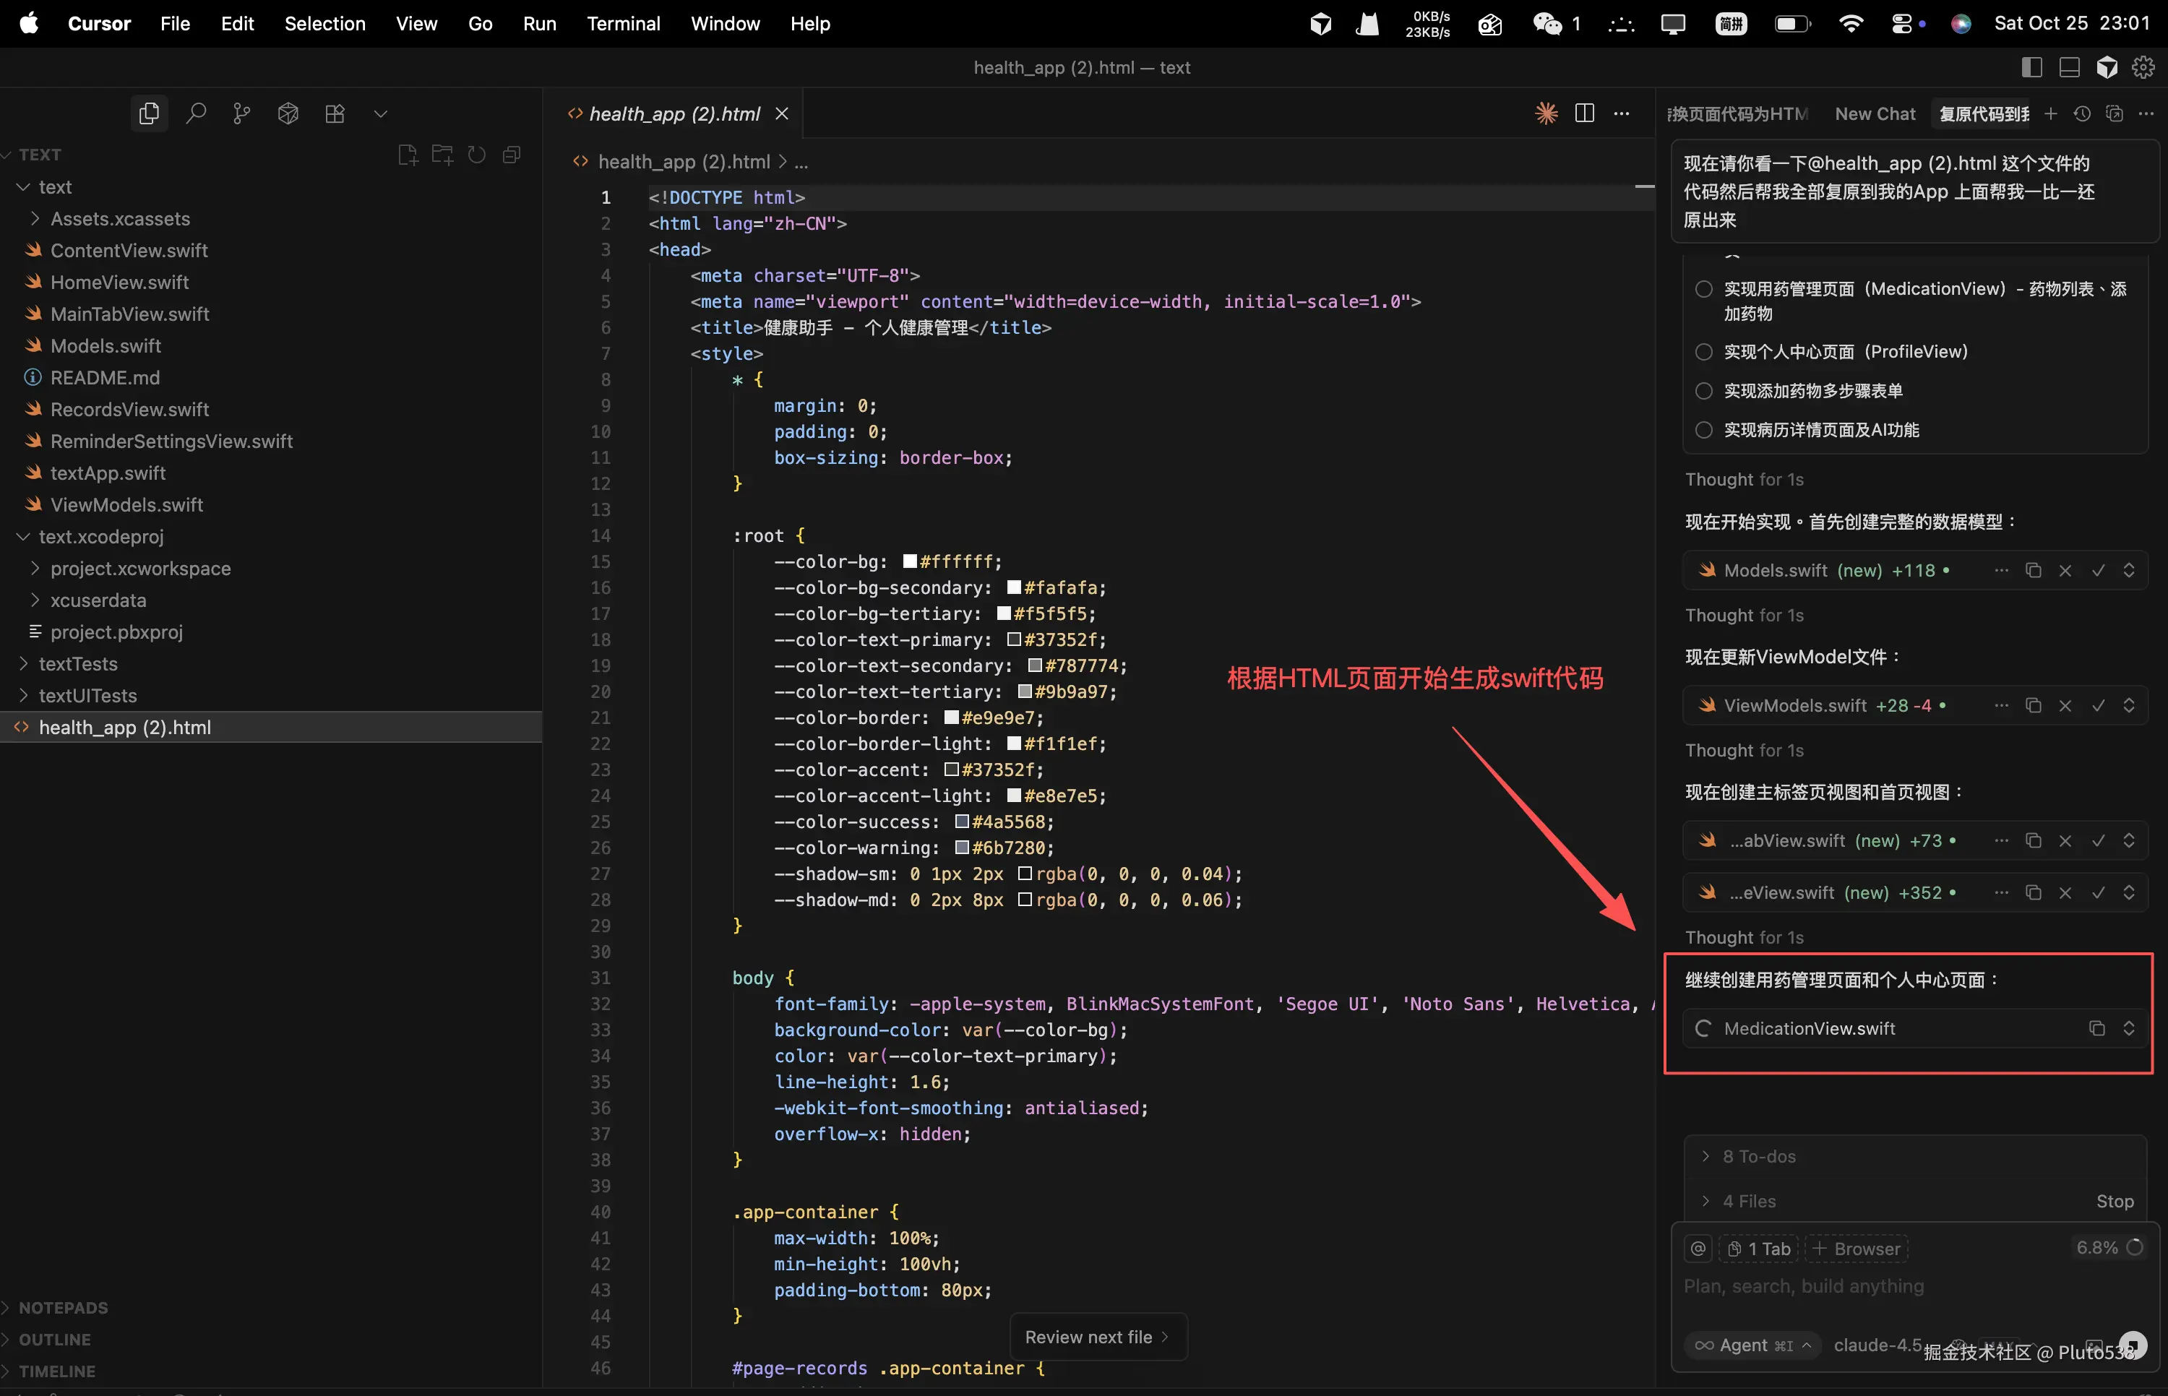This screenshot has width=2168, height=1396.
Task: Split the editor right
Action: 1584,113
